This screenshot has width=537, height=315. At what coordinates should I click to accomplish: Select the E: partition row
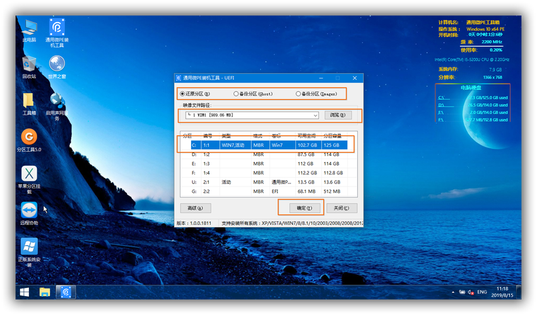coord(269,164)
